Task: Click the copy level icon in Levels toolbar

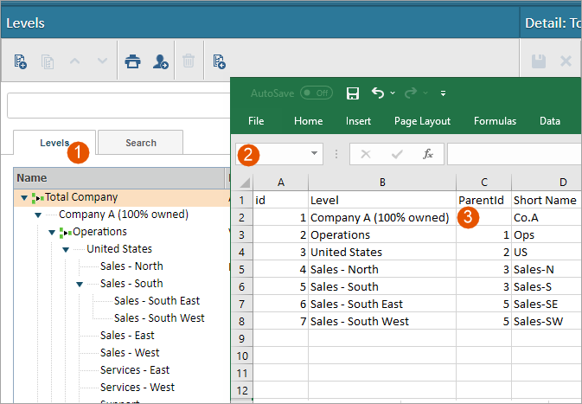Action: tap(48, 61)
